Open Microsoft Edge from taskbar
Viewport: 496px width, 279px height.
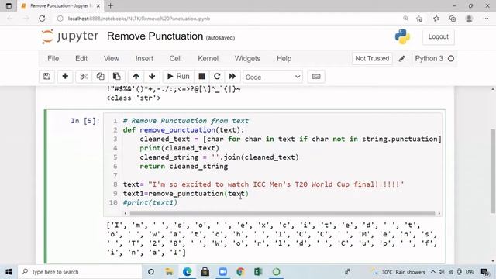188,272
